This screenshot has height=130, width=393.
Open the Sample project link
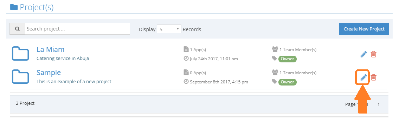[49, 73]
